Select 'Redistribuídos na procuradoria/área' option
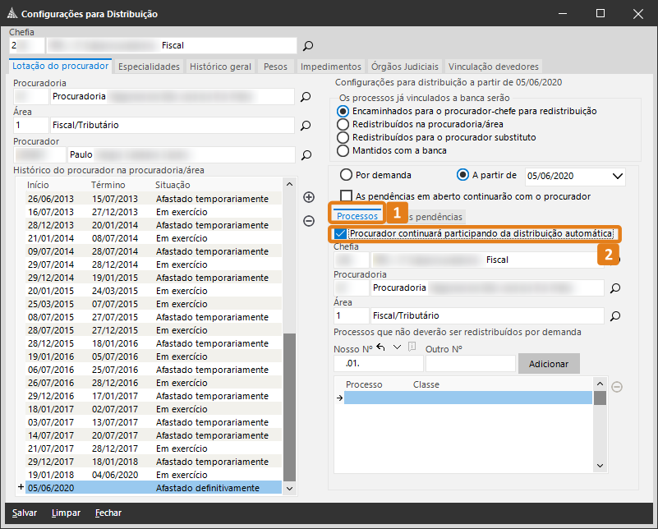This screenshot has height=529, width=658. (x=343, y=124)
